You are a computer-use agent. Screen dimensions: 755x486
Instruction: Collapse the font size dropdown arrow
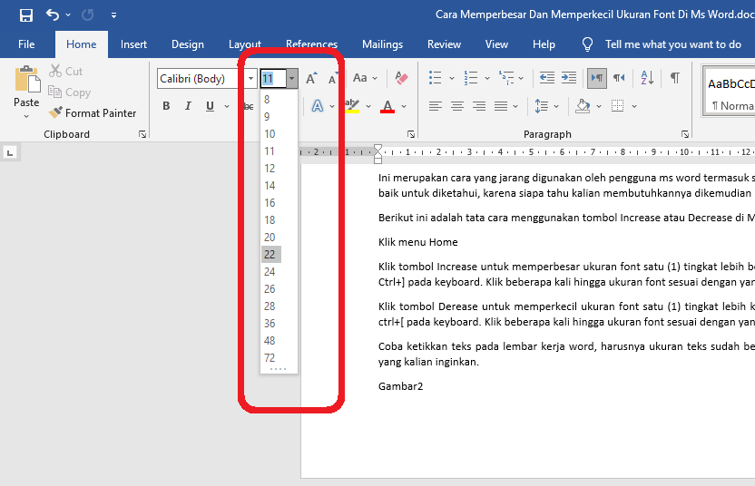pos(292,79)
